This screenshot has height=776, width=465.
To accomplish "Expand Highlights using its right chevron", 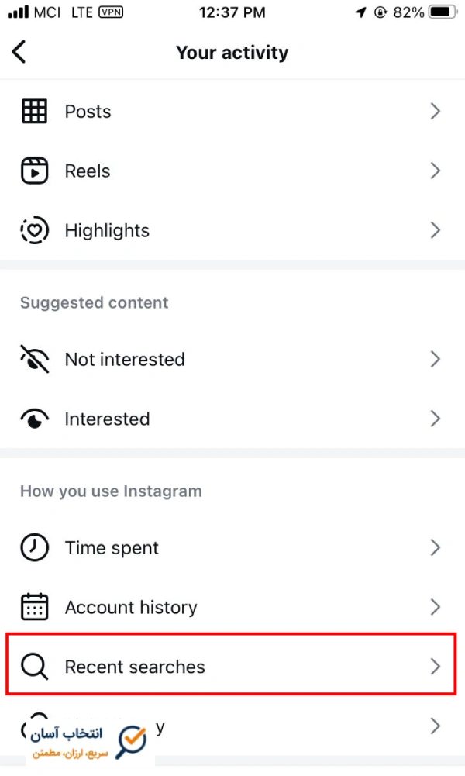I will point(436,230).
